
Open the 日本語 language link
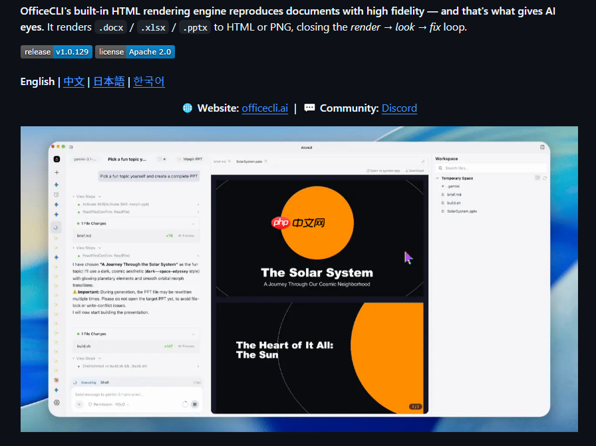click(108, 82)
